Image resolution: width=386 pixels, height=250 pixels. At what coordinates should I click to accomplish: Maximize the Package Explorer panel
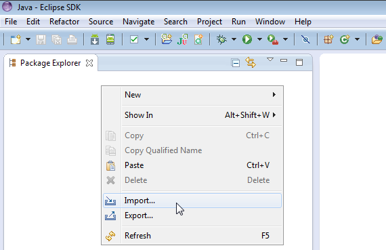pos(299,62)
